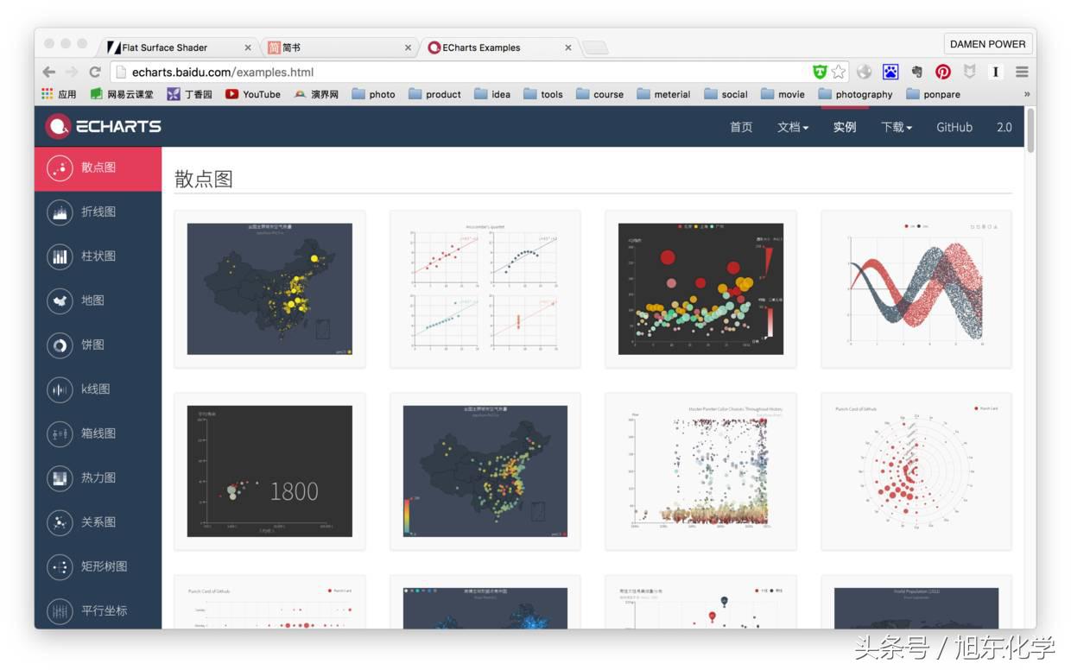The height and width of the screenshot is (670, 1071).
Task: Open the idea bookmarks folder
Action: 491,94
